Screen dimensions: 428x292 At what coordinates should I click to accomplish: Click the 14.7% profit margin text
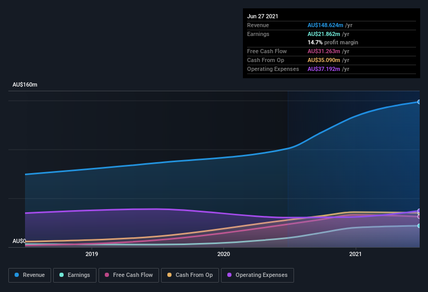pyautogui.click(x=333, y=42)
